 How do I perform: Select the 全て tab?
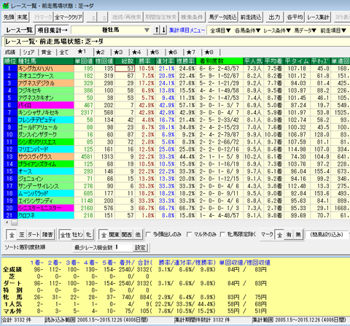click(x=64, y=53)
